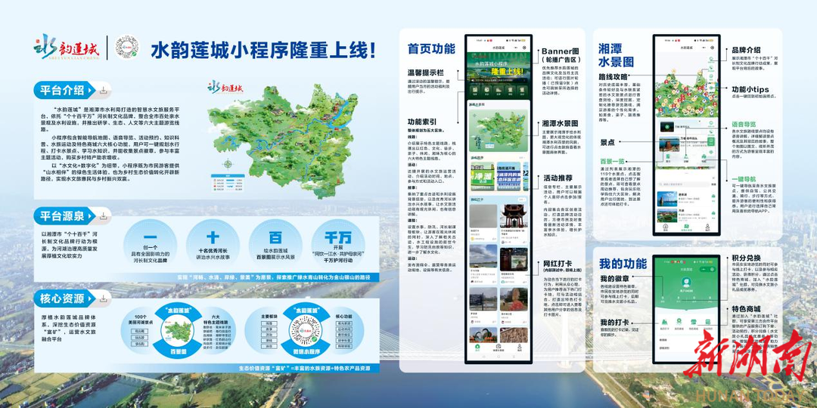817x408 pixels.
Task: Tap the profile avatar in 我的功能 phone
Action: (686, 282)
